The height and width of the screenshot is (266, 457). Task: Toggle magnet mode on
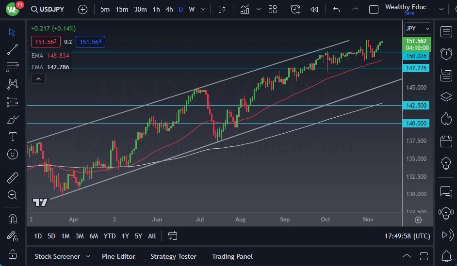click(13, 219)
